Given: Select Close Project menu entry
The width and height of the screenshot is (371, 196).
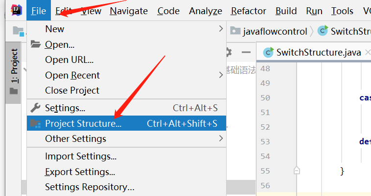Looking at the screenshot, I should click(72, 90).
